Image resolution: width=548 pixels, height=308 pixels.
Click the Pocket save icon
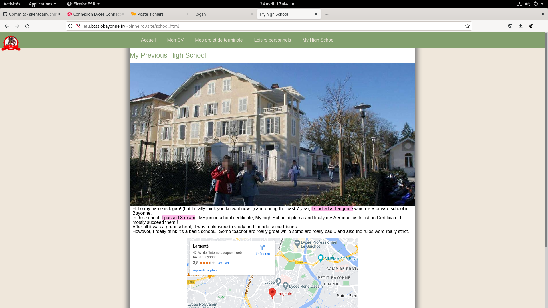(510, 26)
